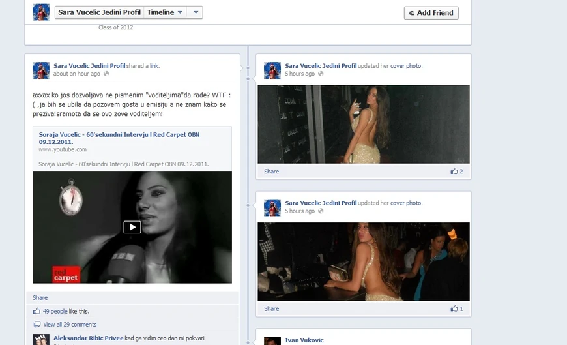Viewport: 567px width, 345px height.
Task: Open the first gold dress cover photo
Action: coord(363,124)
